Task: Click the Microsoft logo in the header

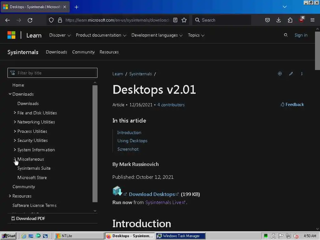Action: pyautogui.click(x=12, y=35)
